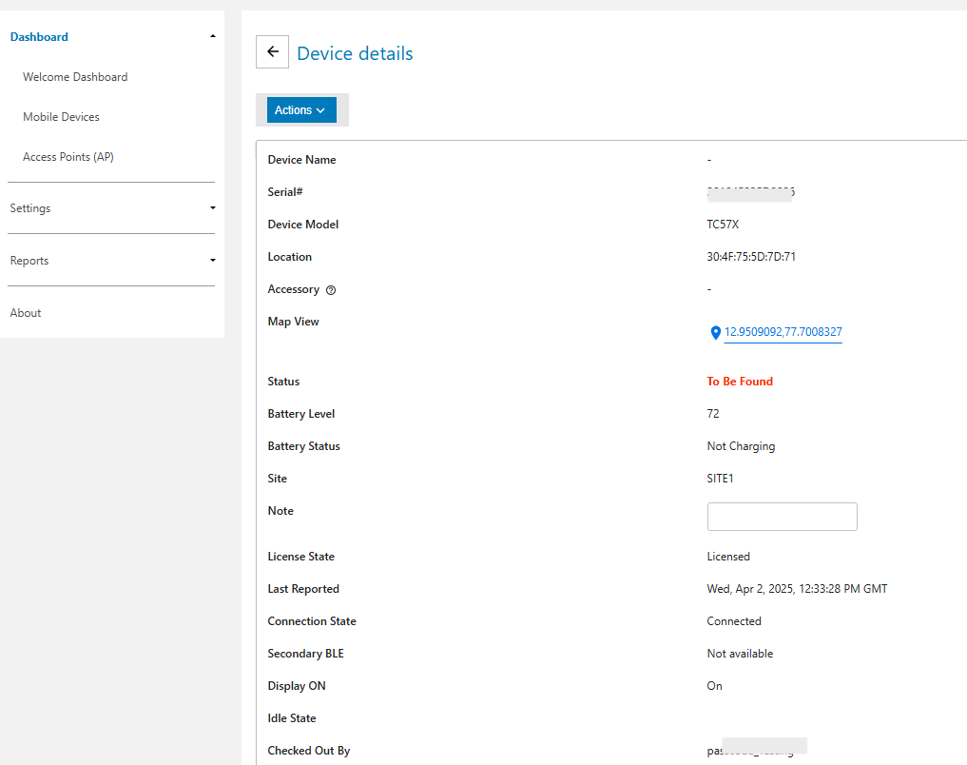Click the Reports sidebar label

29,261
